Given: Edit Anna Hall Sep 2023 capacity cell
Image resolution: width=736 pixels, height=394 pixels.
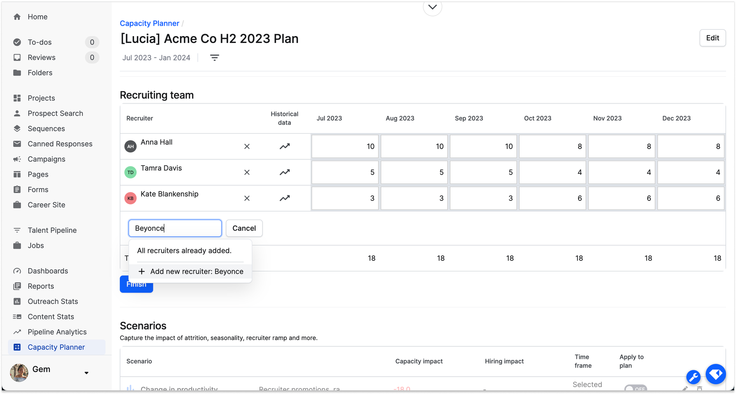Looking at the screenshot, I should pos(483,146).
